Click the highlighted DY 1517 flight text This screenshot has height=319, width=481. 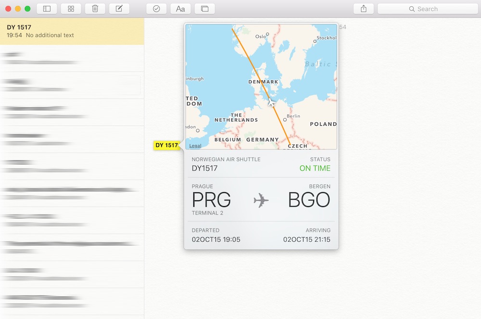pyautogui.click(x=166, y=145)
